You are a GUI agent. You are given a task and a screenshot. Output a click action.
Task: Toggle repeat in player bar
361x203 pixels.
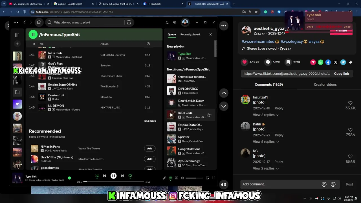130,176
